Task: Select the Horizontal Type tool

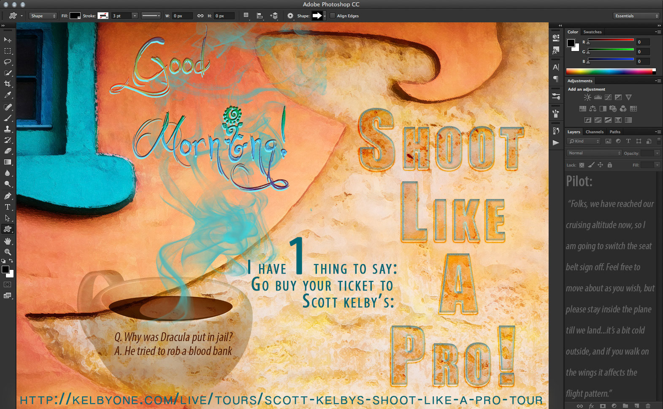Action: coord(8,207)
